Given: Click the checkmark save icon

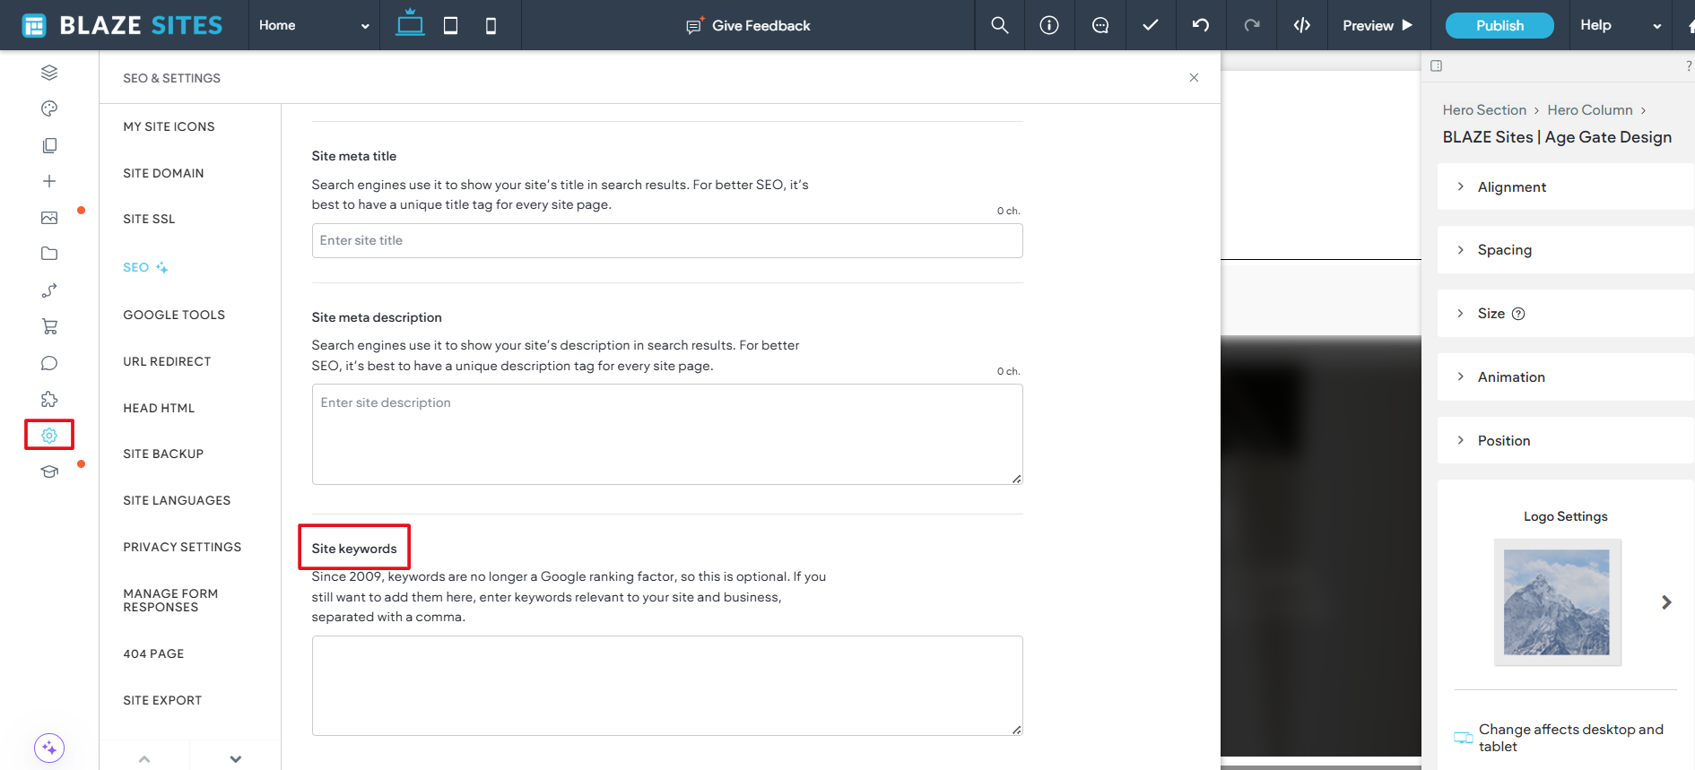Looking at the screenshot, I should (x=1151, y=25).
